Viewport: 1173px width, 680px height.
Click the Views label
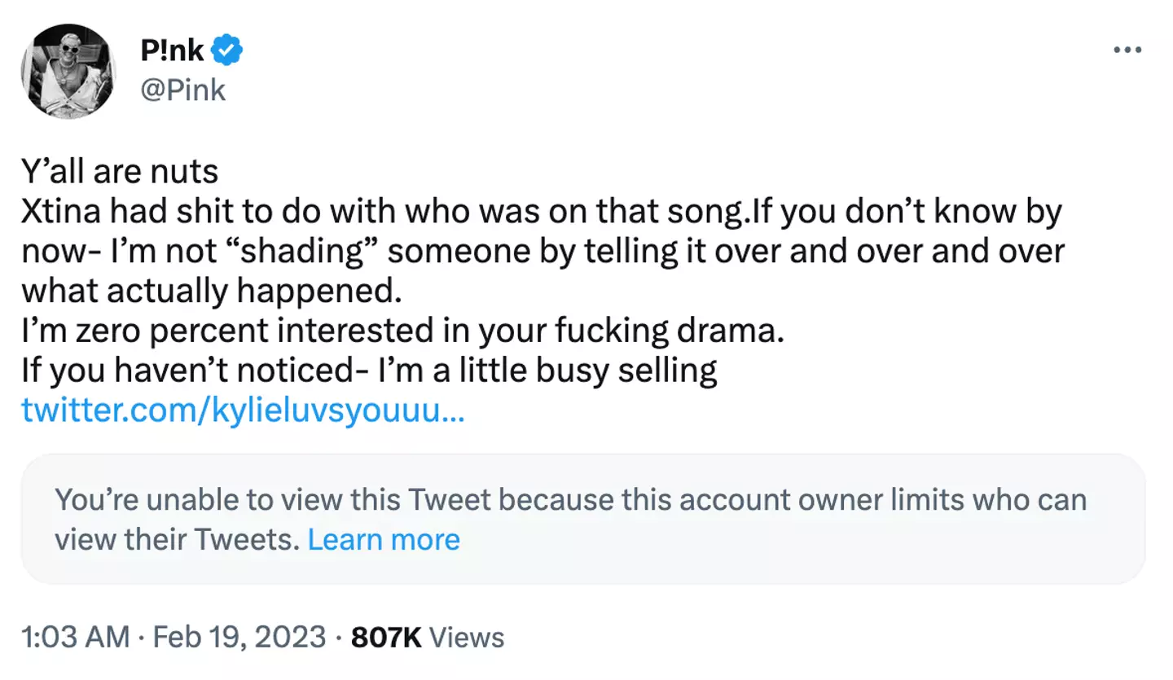point(467,637)
